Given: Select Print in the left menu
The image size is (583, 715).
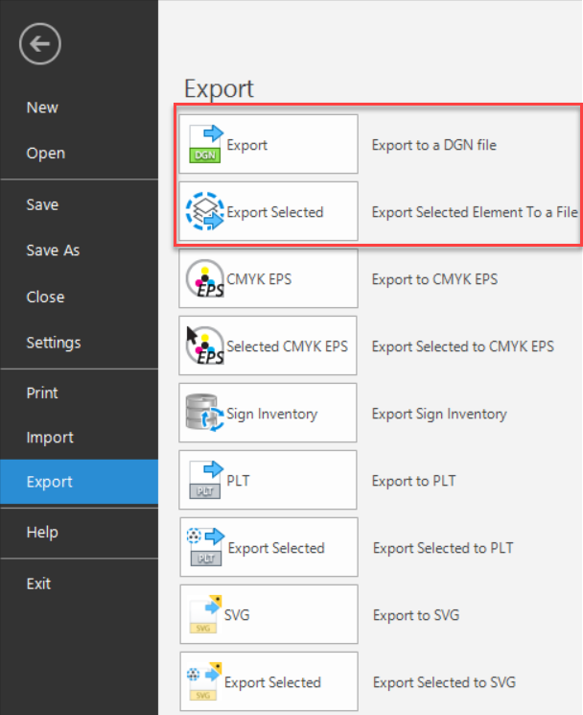Looking at the screenshot, I should click(42, 393).
